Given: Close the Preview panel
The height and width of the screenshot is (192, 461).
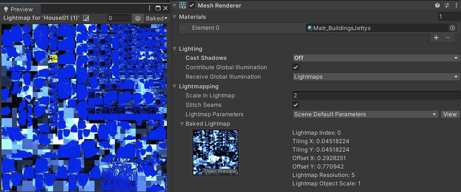Looking at the screenshot, I should 166,8.
